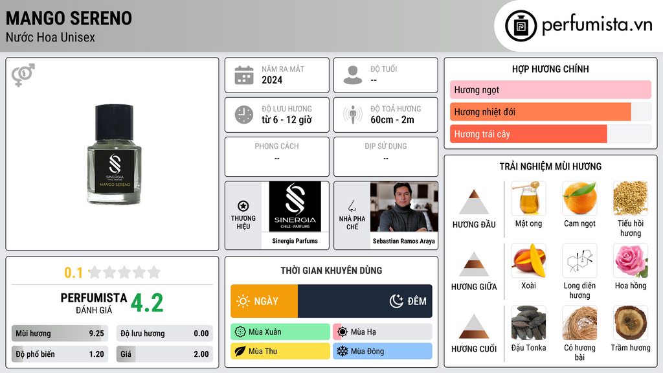Click the Mật ong honey note image
The height and width of the screenshot is (373, 663).
pos(528,198)
